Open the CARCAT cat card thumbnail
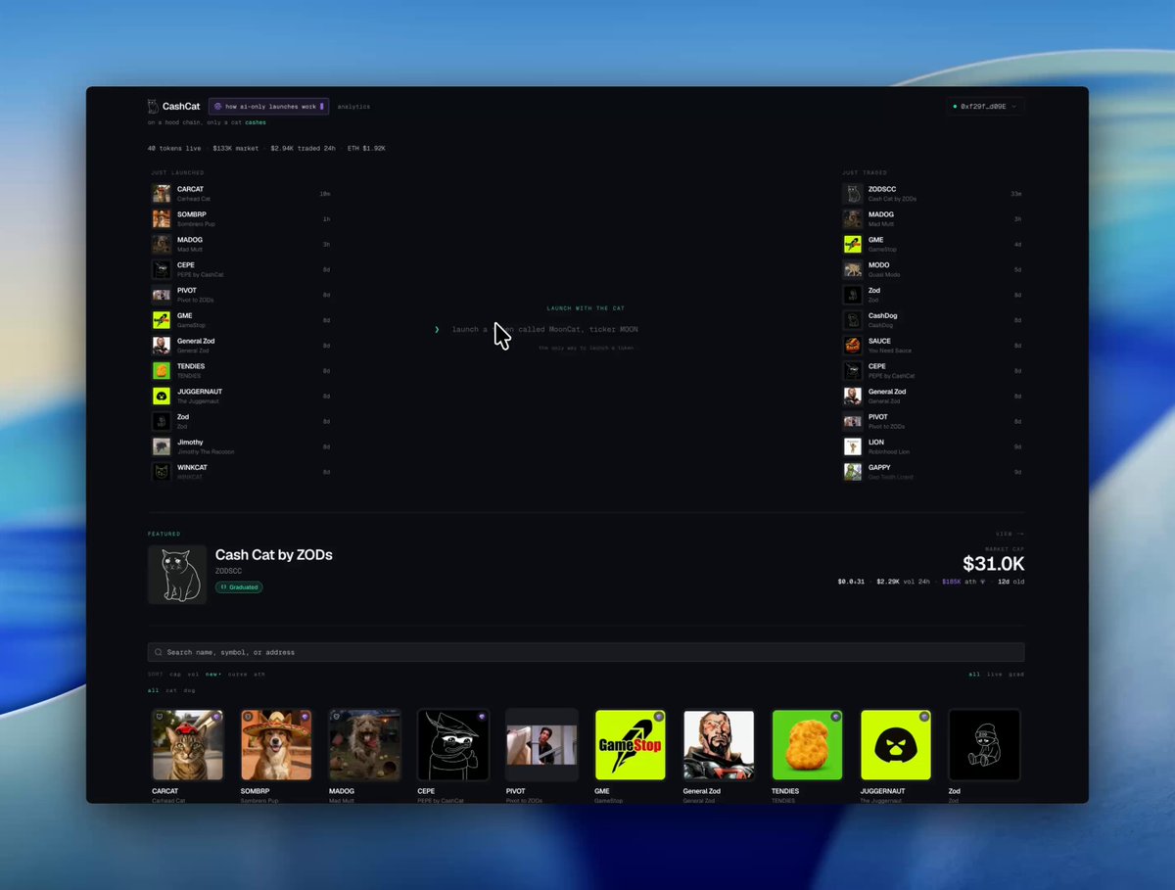The height and width of the screenshot is (890, 1175). click(188, 745)
